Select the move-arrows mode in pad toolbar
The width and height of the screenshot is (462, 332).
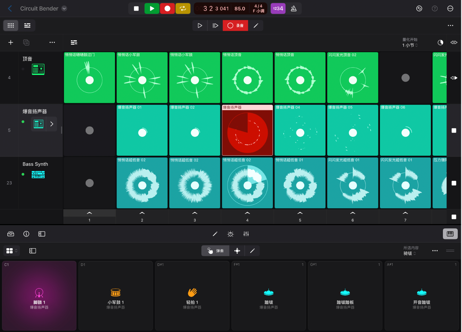[237, 251]
